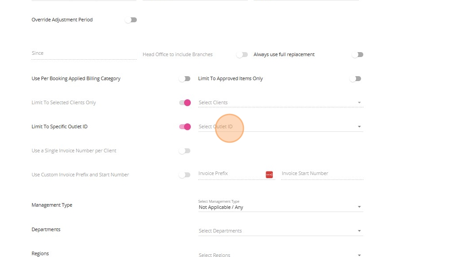Image resolution: width=460 pixels, height=257 pixels.
Task: Expand the Select Regions dropdown
Action: point(281,254)
